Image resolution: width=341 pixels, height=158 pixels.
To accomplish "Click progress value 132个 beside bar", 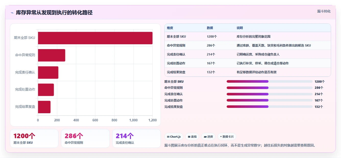I will (x=319, y=107).
